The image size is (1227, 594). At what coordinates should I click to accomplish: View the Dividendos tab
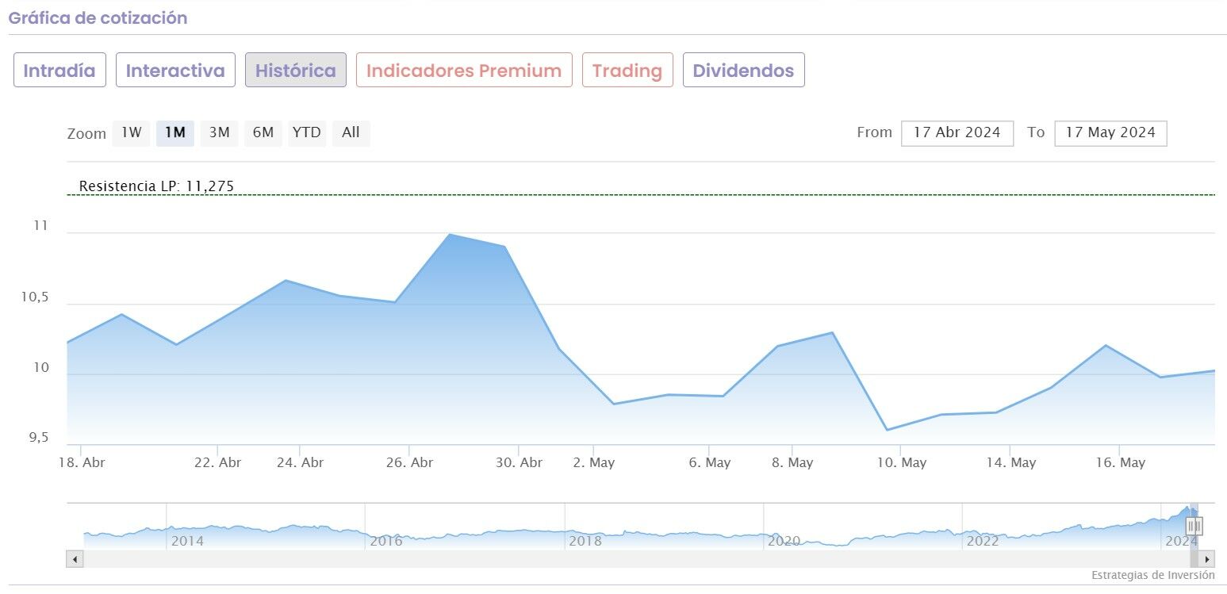click(x=743, y=71)
